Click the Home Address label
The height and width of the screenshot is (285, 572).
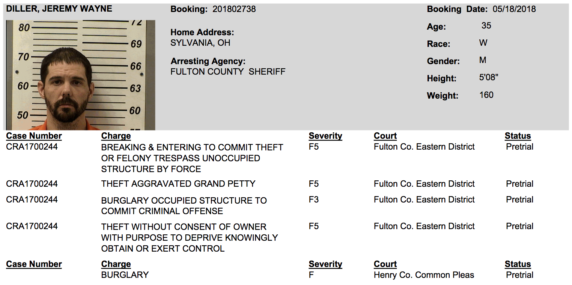[202, 33]
